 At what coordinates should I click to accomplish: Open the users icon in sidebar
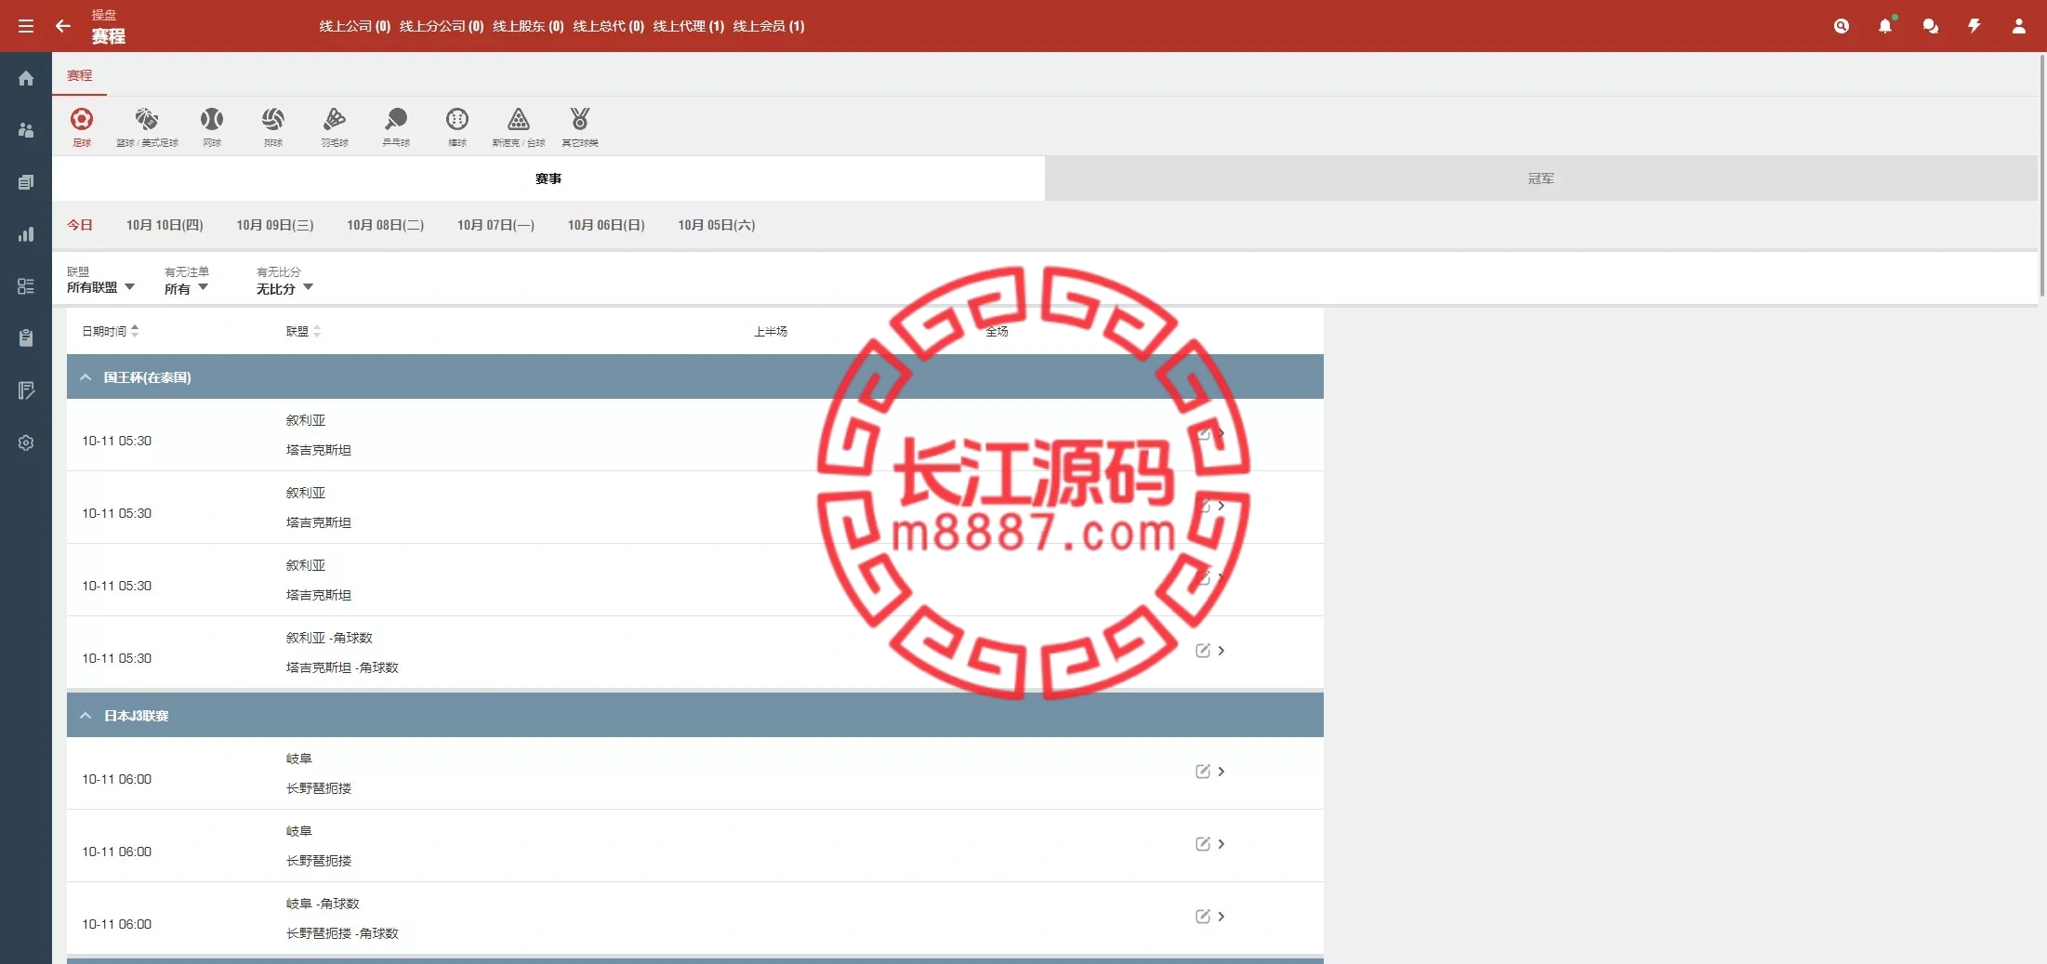pyautogui.click(x=26, y=130)
